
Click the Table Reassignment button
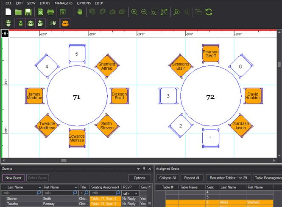coord(268,178)
